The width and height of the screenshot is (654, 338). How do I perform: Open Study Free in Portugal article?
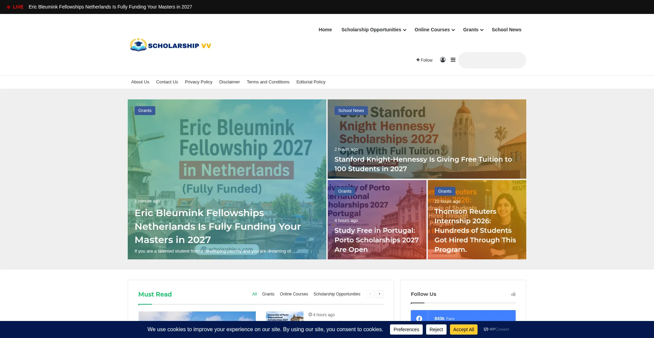tap(376, 240)
